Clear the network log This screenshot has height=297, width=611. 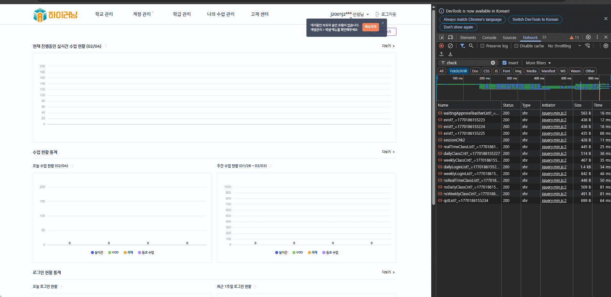pyautogui.click(x=450, y=46)
